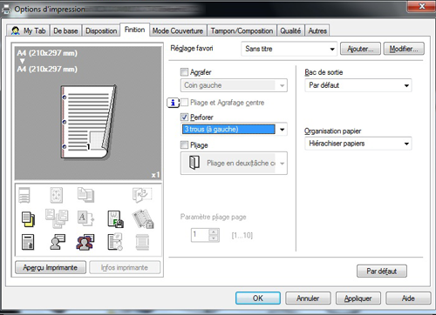Viewport: 436px width, 315px height.
Task: Click the Paramètre pliage page spinner up arrow
Action: [x=214, y=231]
